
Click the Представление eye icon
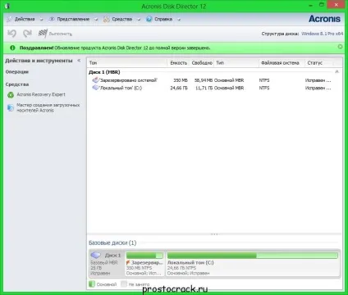52,19
